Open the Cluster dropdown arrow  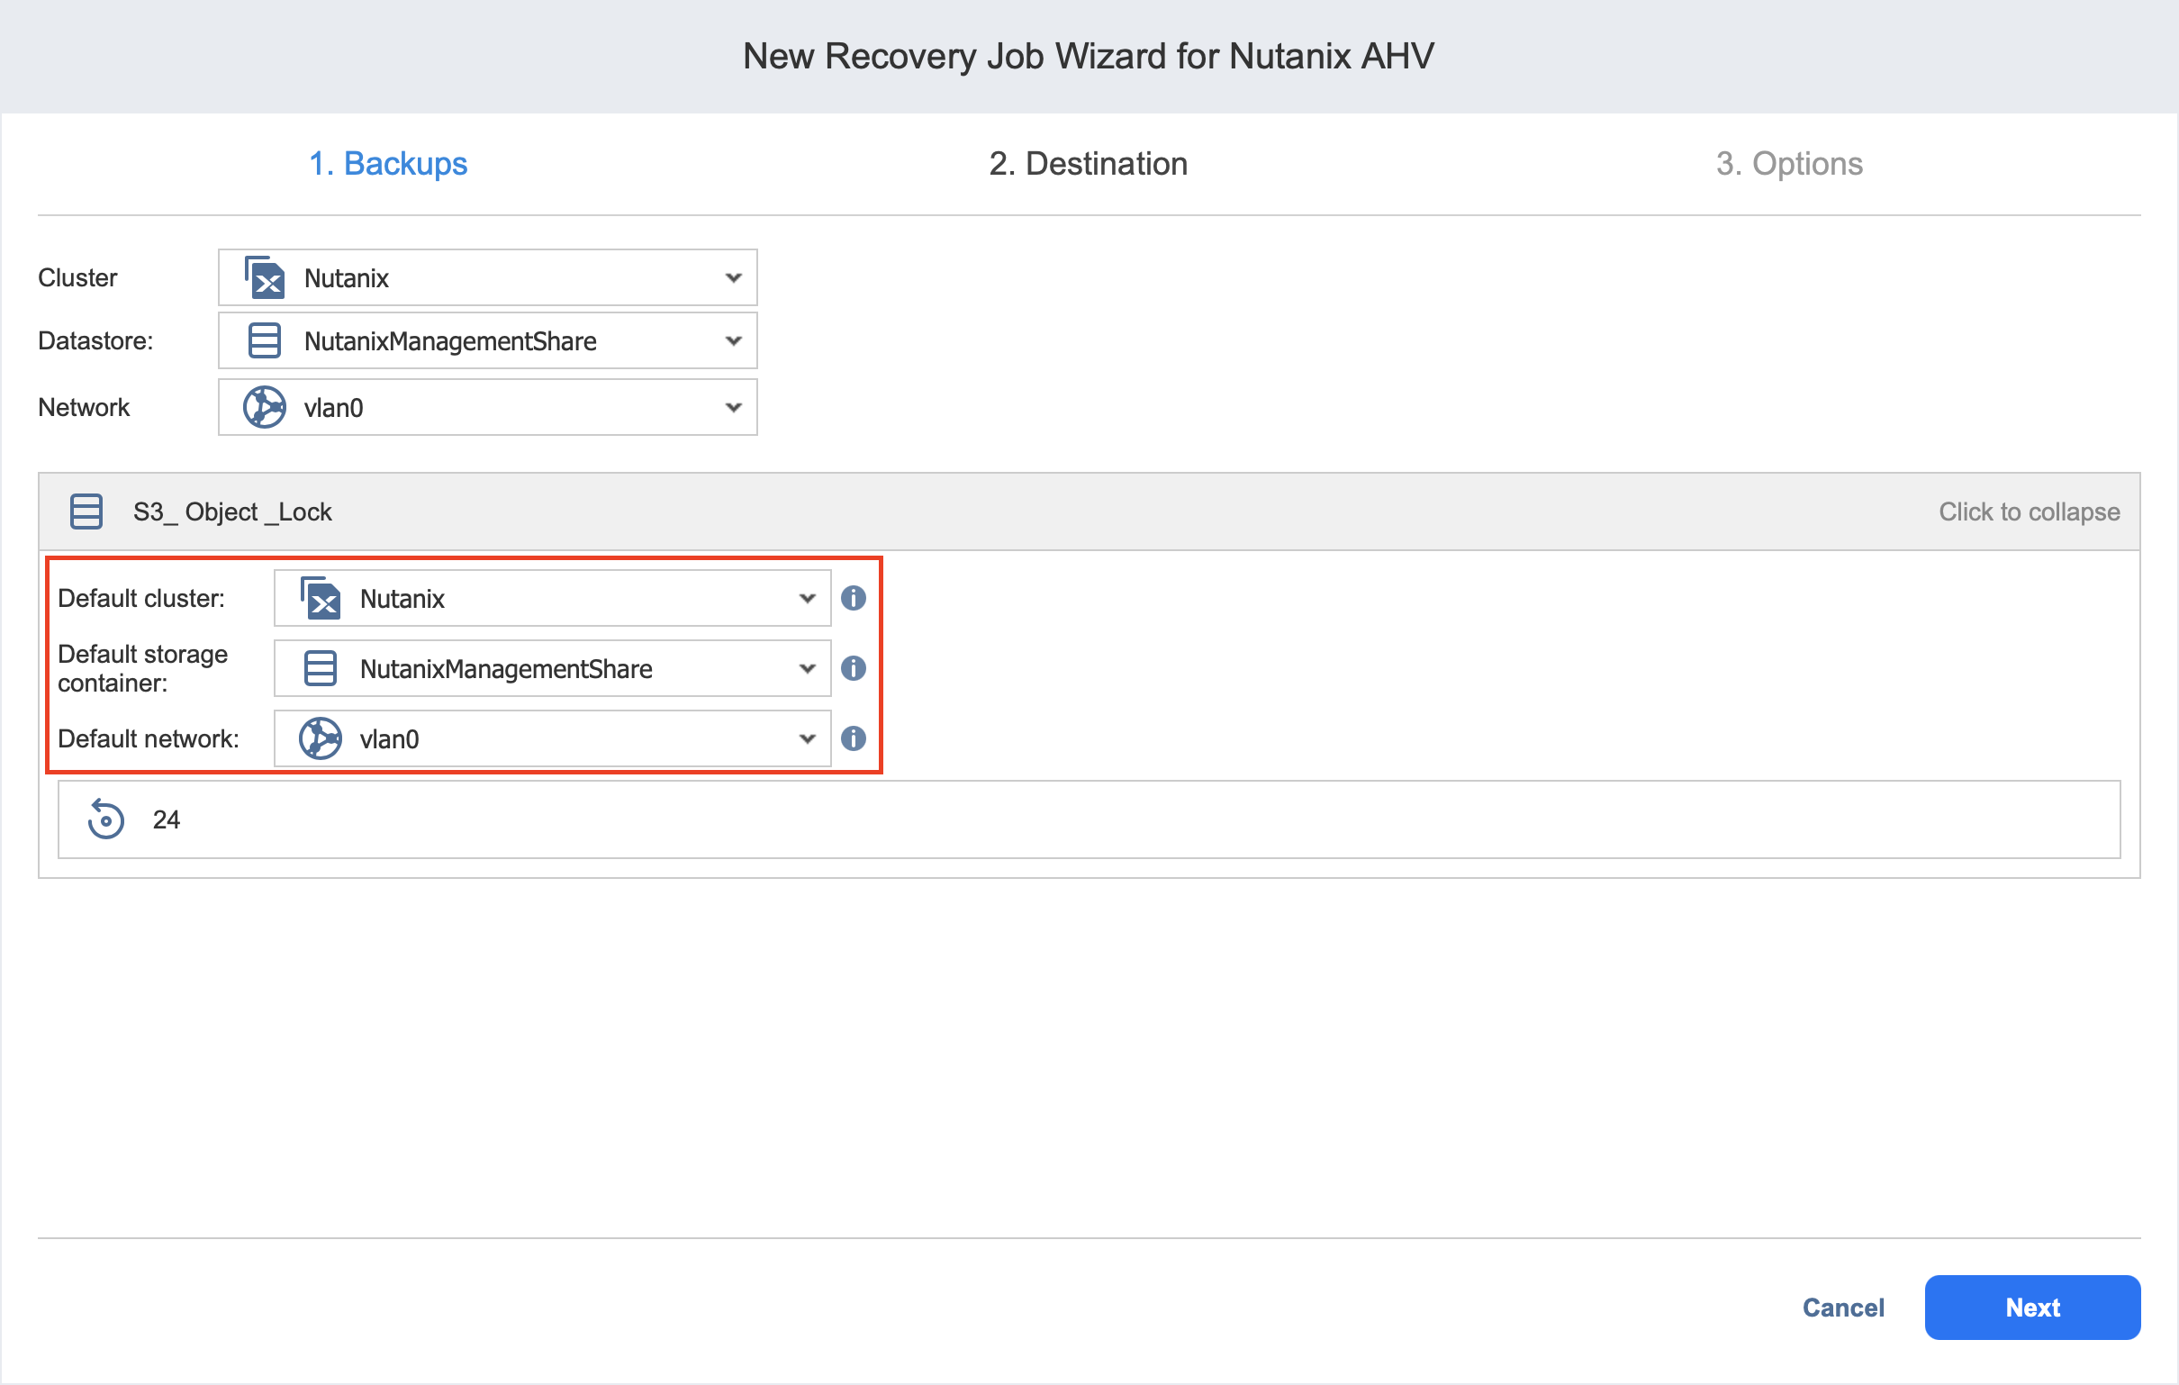tap(733, 277)
